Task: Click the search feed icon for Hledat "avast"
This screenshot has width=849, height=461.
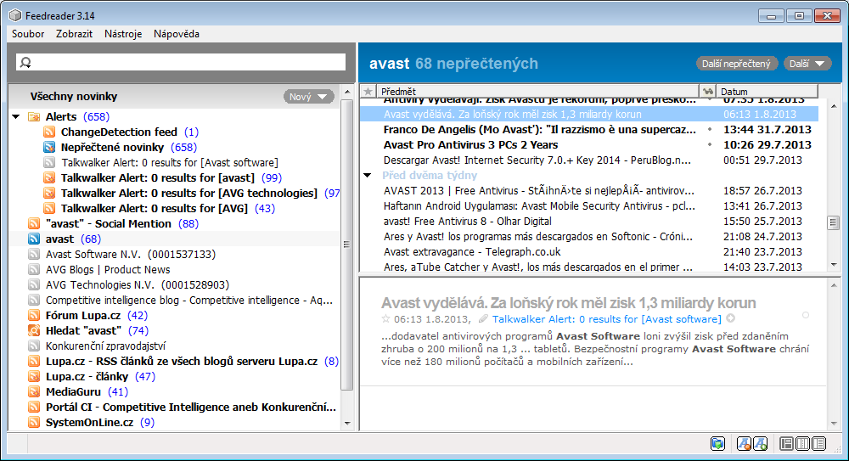Action: 34,330
